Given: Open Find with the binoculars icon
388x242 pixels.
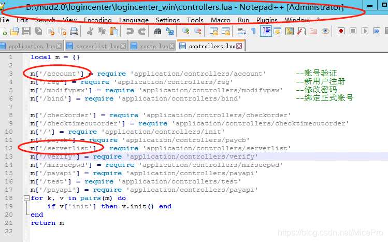Looking at the screenshot, I should [x=157, y=31].
